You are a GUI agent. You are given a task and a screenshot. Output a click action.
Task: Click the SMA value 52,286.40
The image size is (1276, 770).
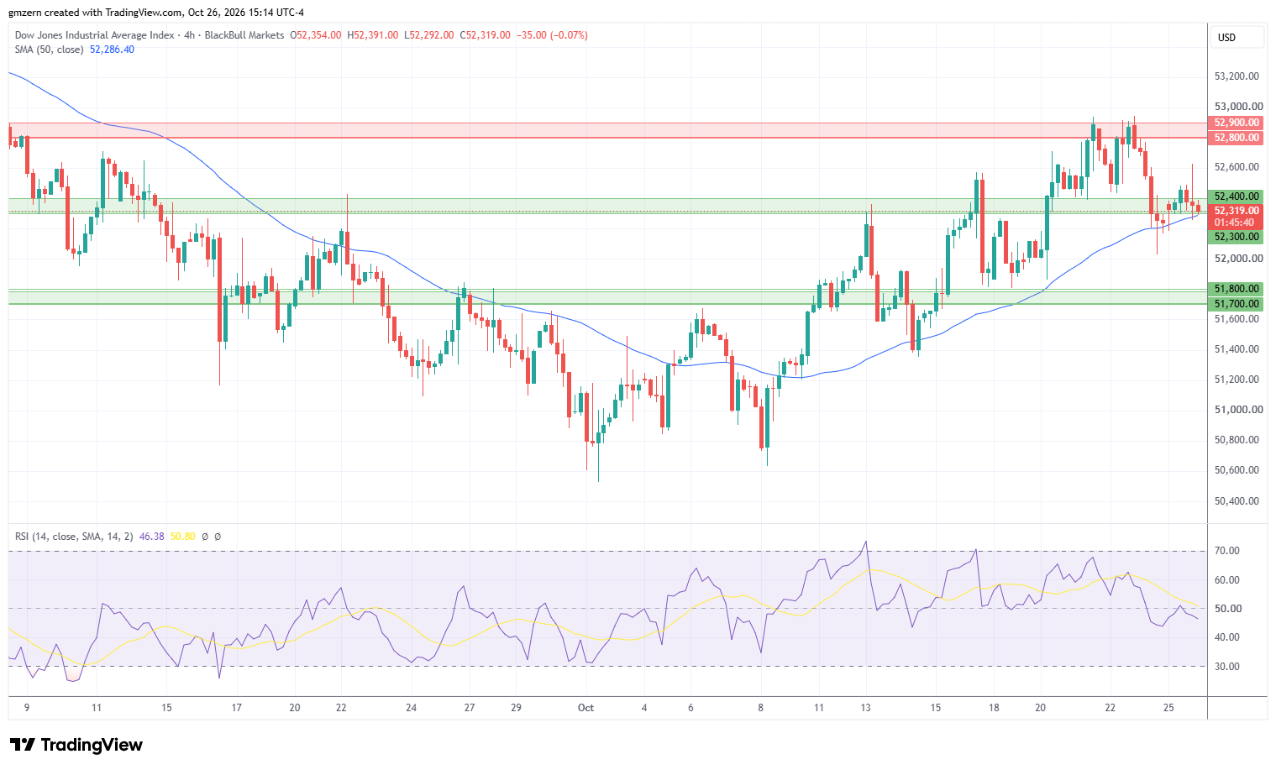tap(112, 50)
